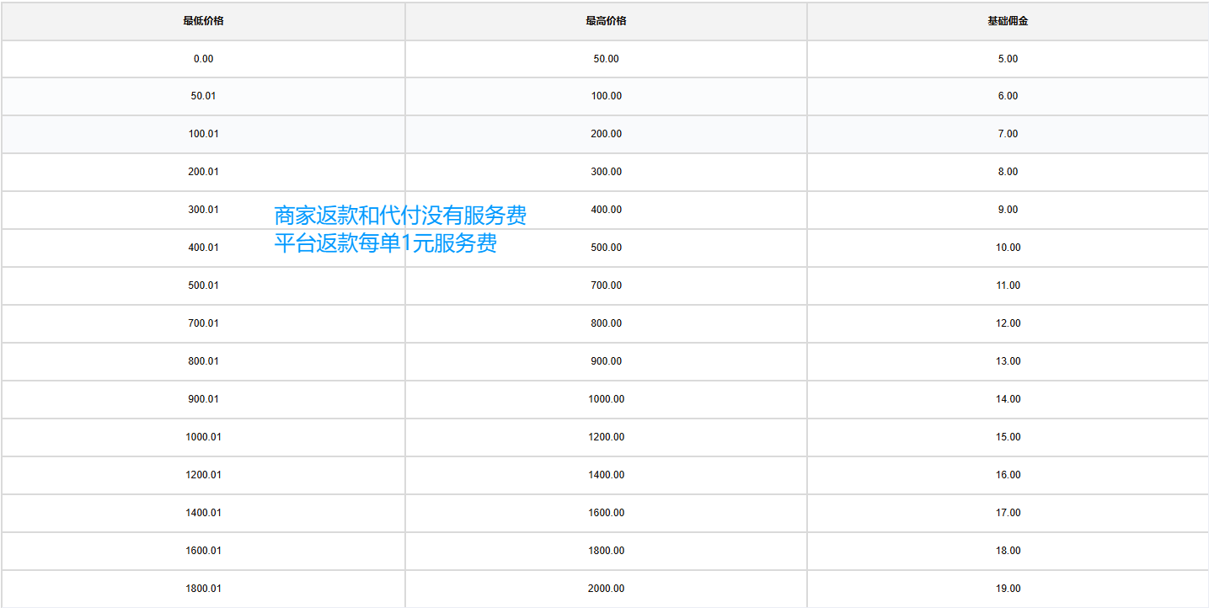Click the 最低价格 column header
Screen dimensions: 1209x608
203,21
